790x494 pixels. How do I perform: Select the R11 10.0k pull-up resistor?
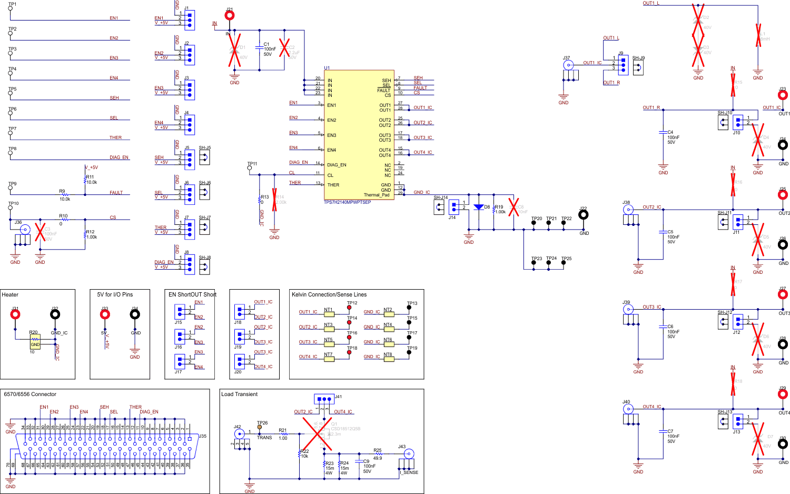coord(84,180)
